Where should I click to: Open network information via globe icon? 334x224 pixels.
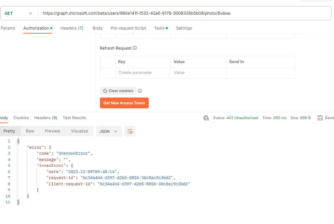point(206,118)
